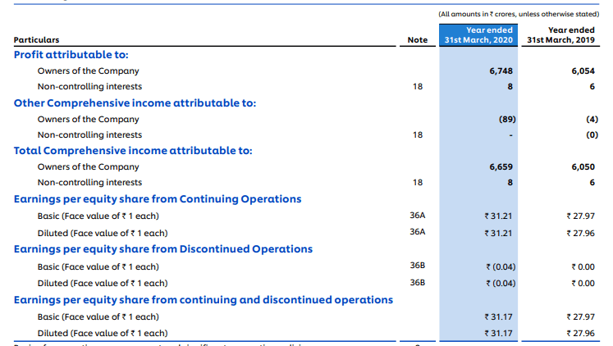
Task: Select the 6,659 total comprehensive income value
Action: click(x=501, y=167)
